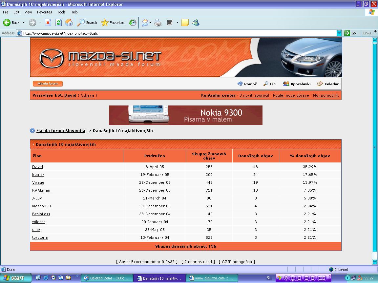
Task: Open the File menu
Action: (x=6, y=12)
